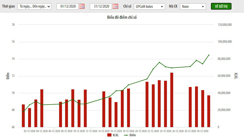
Task: Select the volume bar for 04-12-2020
Action: point(42,108)
